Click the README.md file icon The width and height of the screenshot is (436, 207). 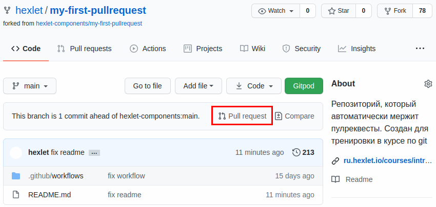[16, 195]
